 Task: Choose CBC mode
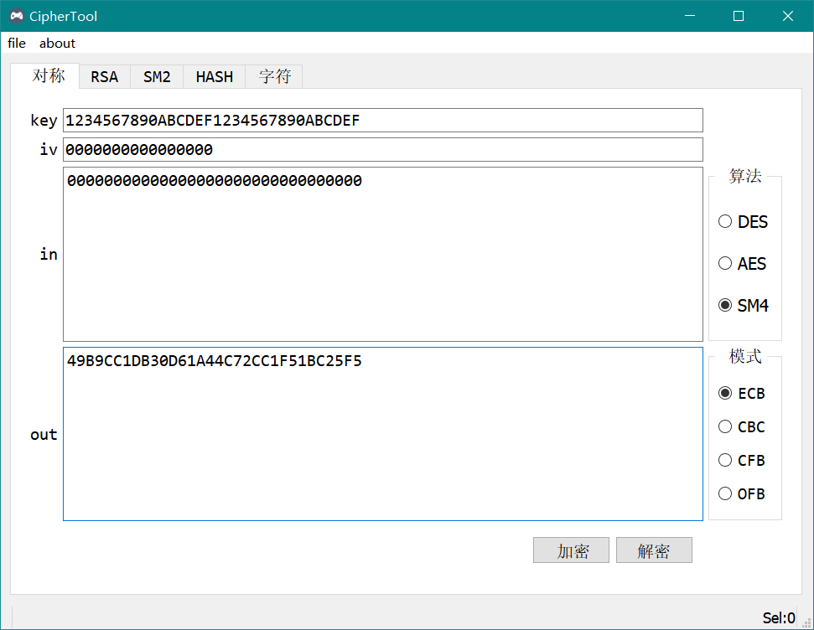point(742,426)
